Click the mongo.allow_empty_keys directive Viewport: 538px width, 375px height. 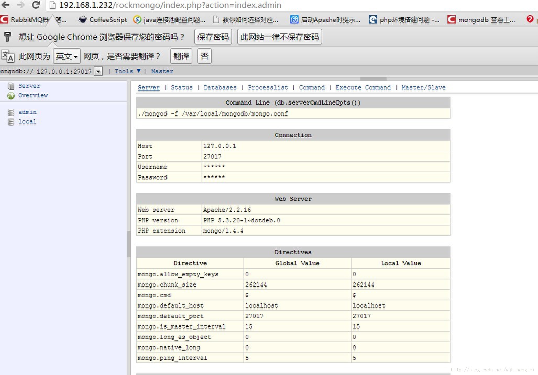pyautogui.click(x=178, y=274)
